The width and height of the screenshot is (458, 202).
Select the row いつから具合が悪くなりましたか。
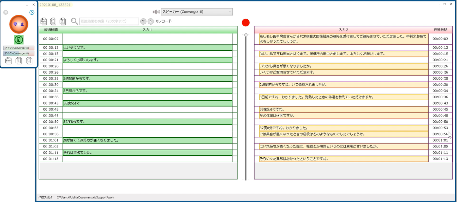coord(344,66)
